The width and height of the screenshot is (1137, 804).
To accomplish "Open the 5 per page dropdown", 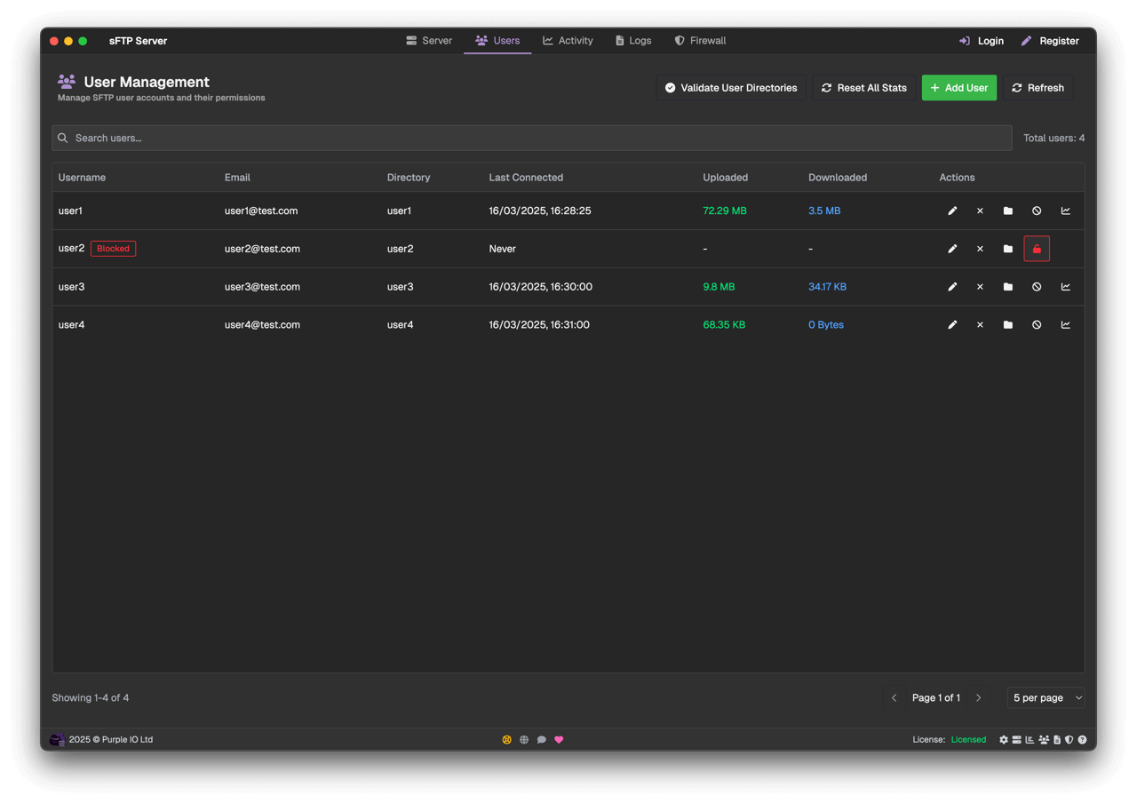I will [x=1046, y=698].
